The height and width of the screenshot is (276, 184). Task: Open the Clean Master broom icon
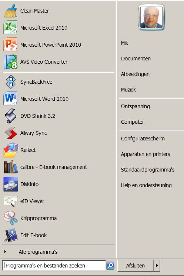(10, 11)
